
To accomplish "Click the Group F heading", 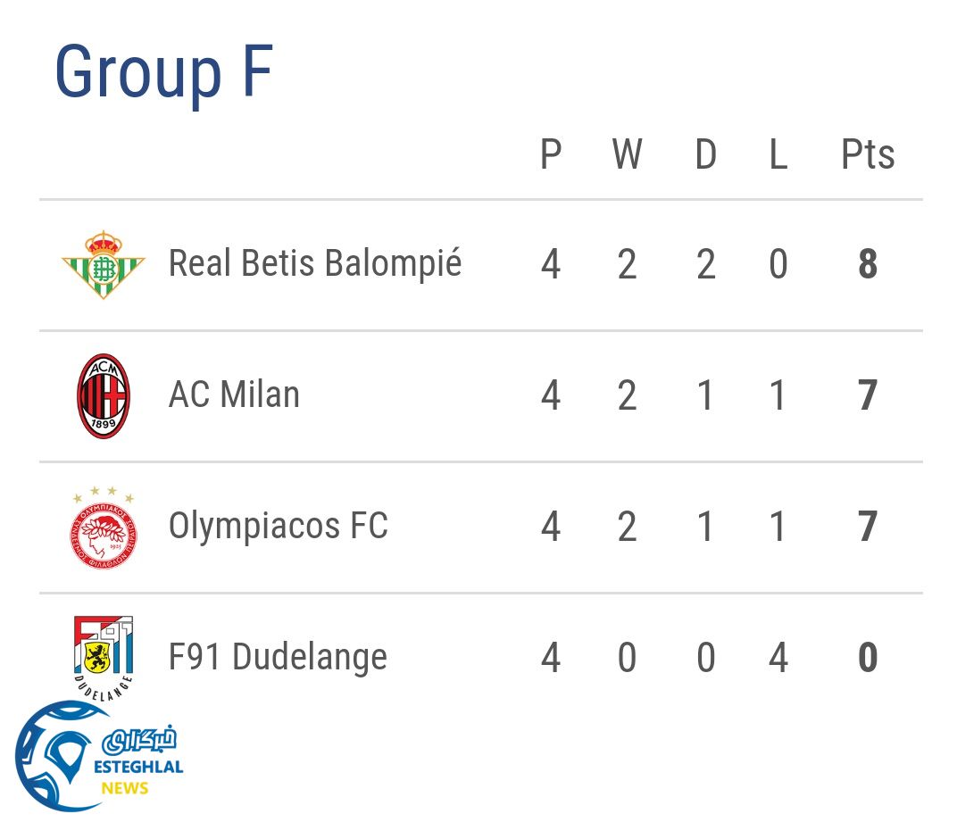I will point(163,71).
